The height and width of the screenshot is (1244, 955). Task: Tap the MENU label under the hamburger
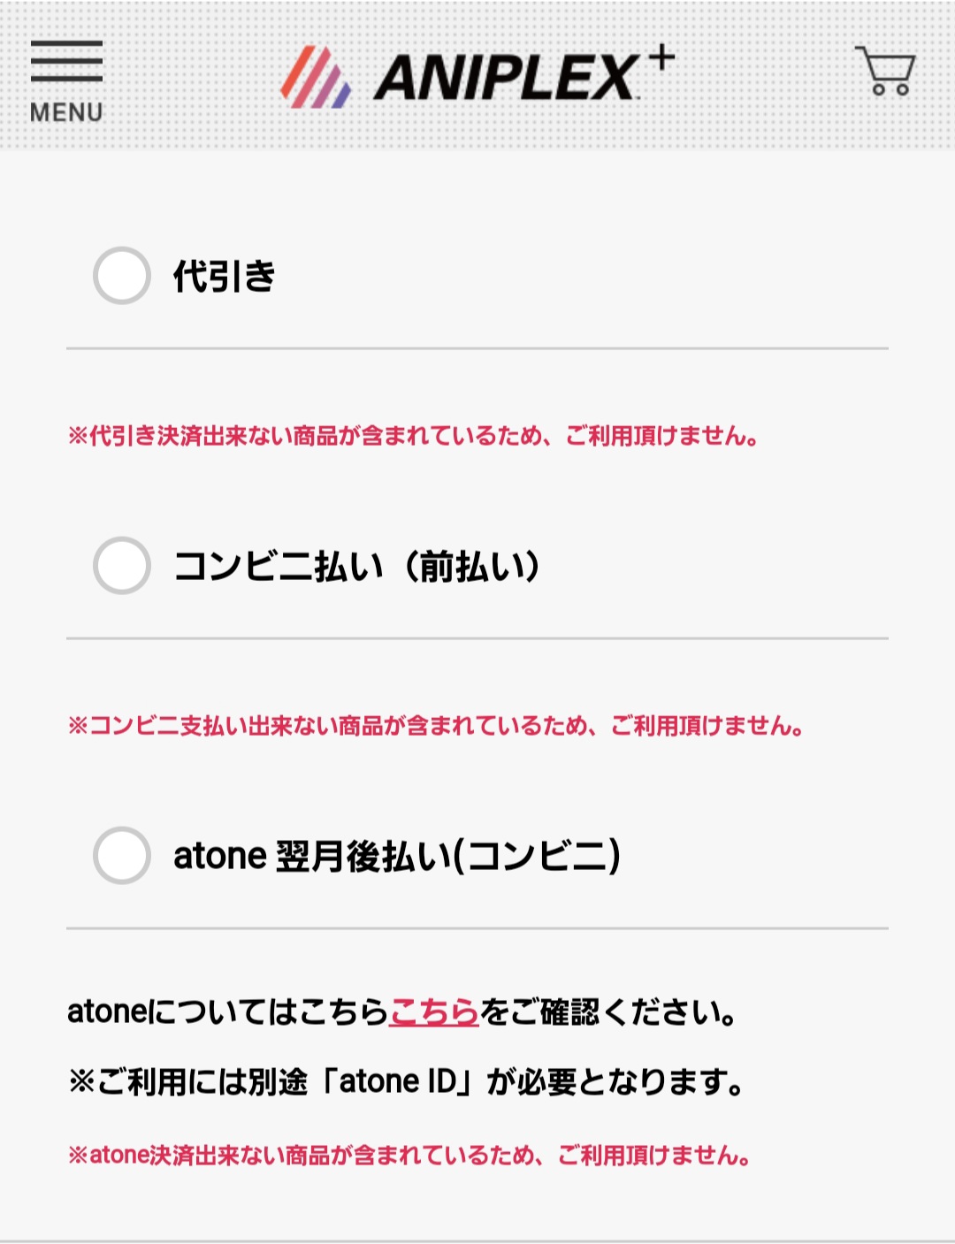click(x=66, y=113)
